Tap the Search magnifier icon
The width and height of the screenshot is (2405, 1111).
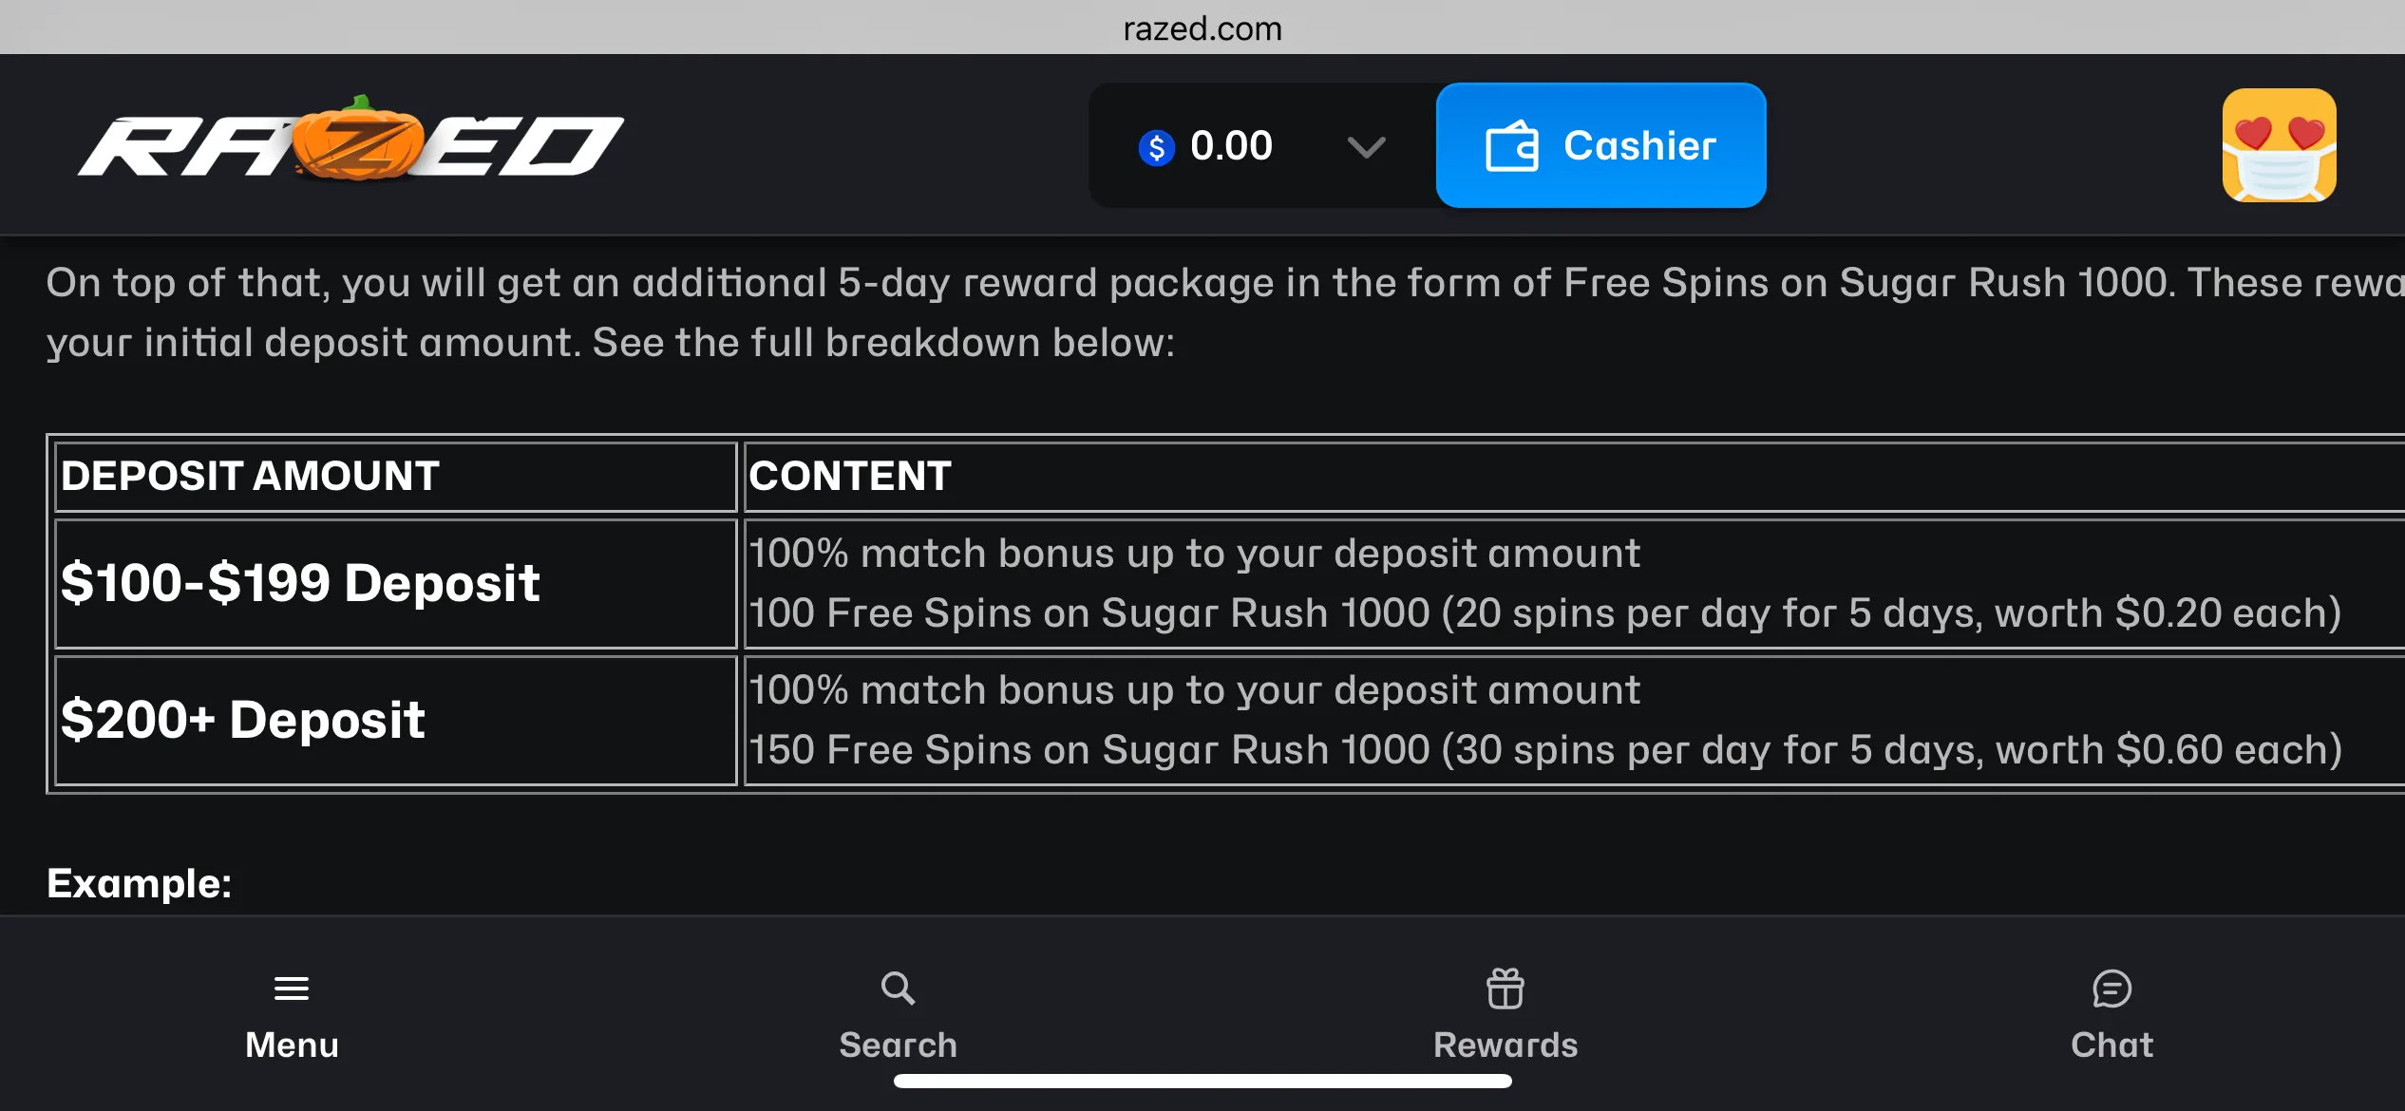pos(898,989)
